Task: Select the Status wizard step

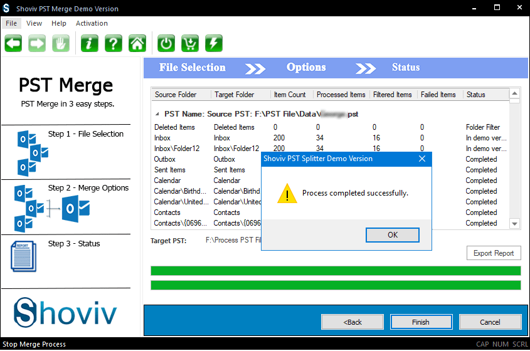Action: (406, 68)
